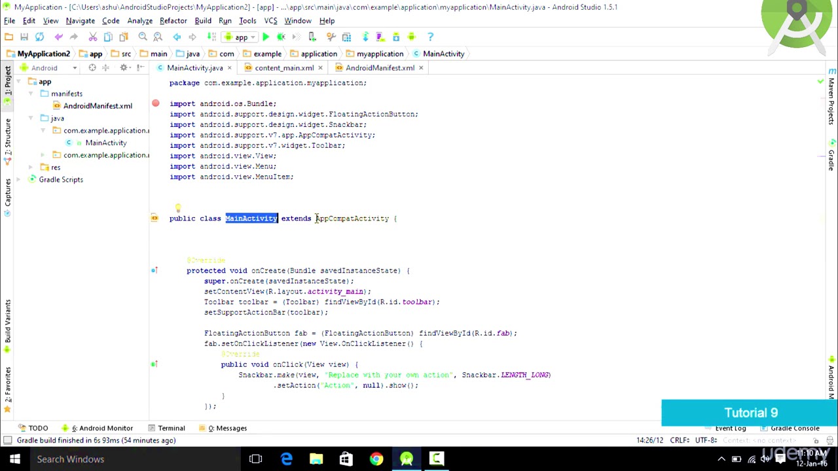The height and width of the screenshot is (471, 838).
Task: Click the Cut scissors icon
Action: [92, 37]
